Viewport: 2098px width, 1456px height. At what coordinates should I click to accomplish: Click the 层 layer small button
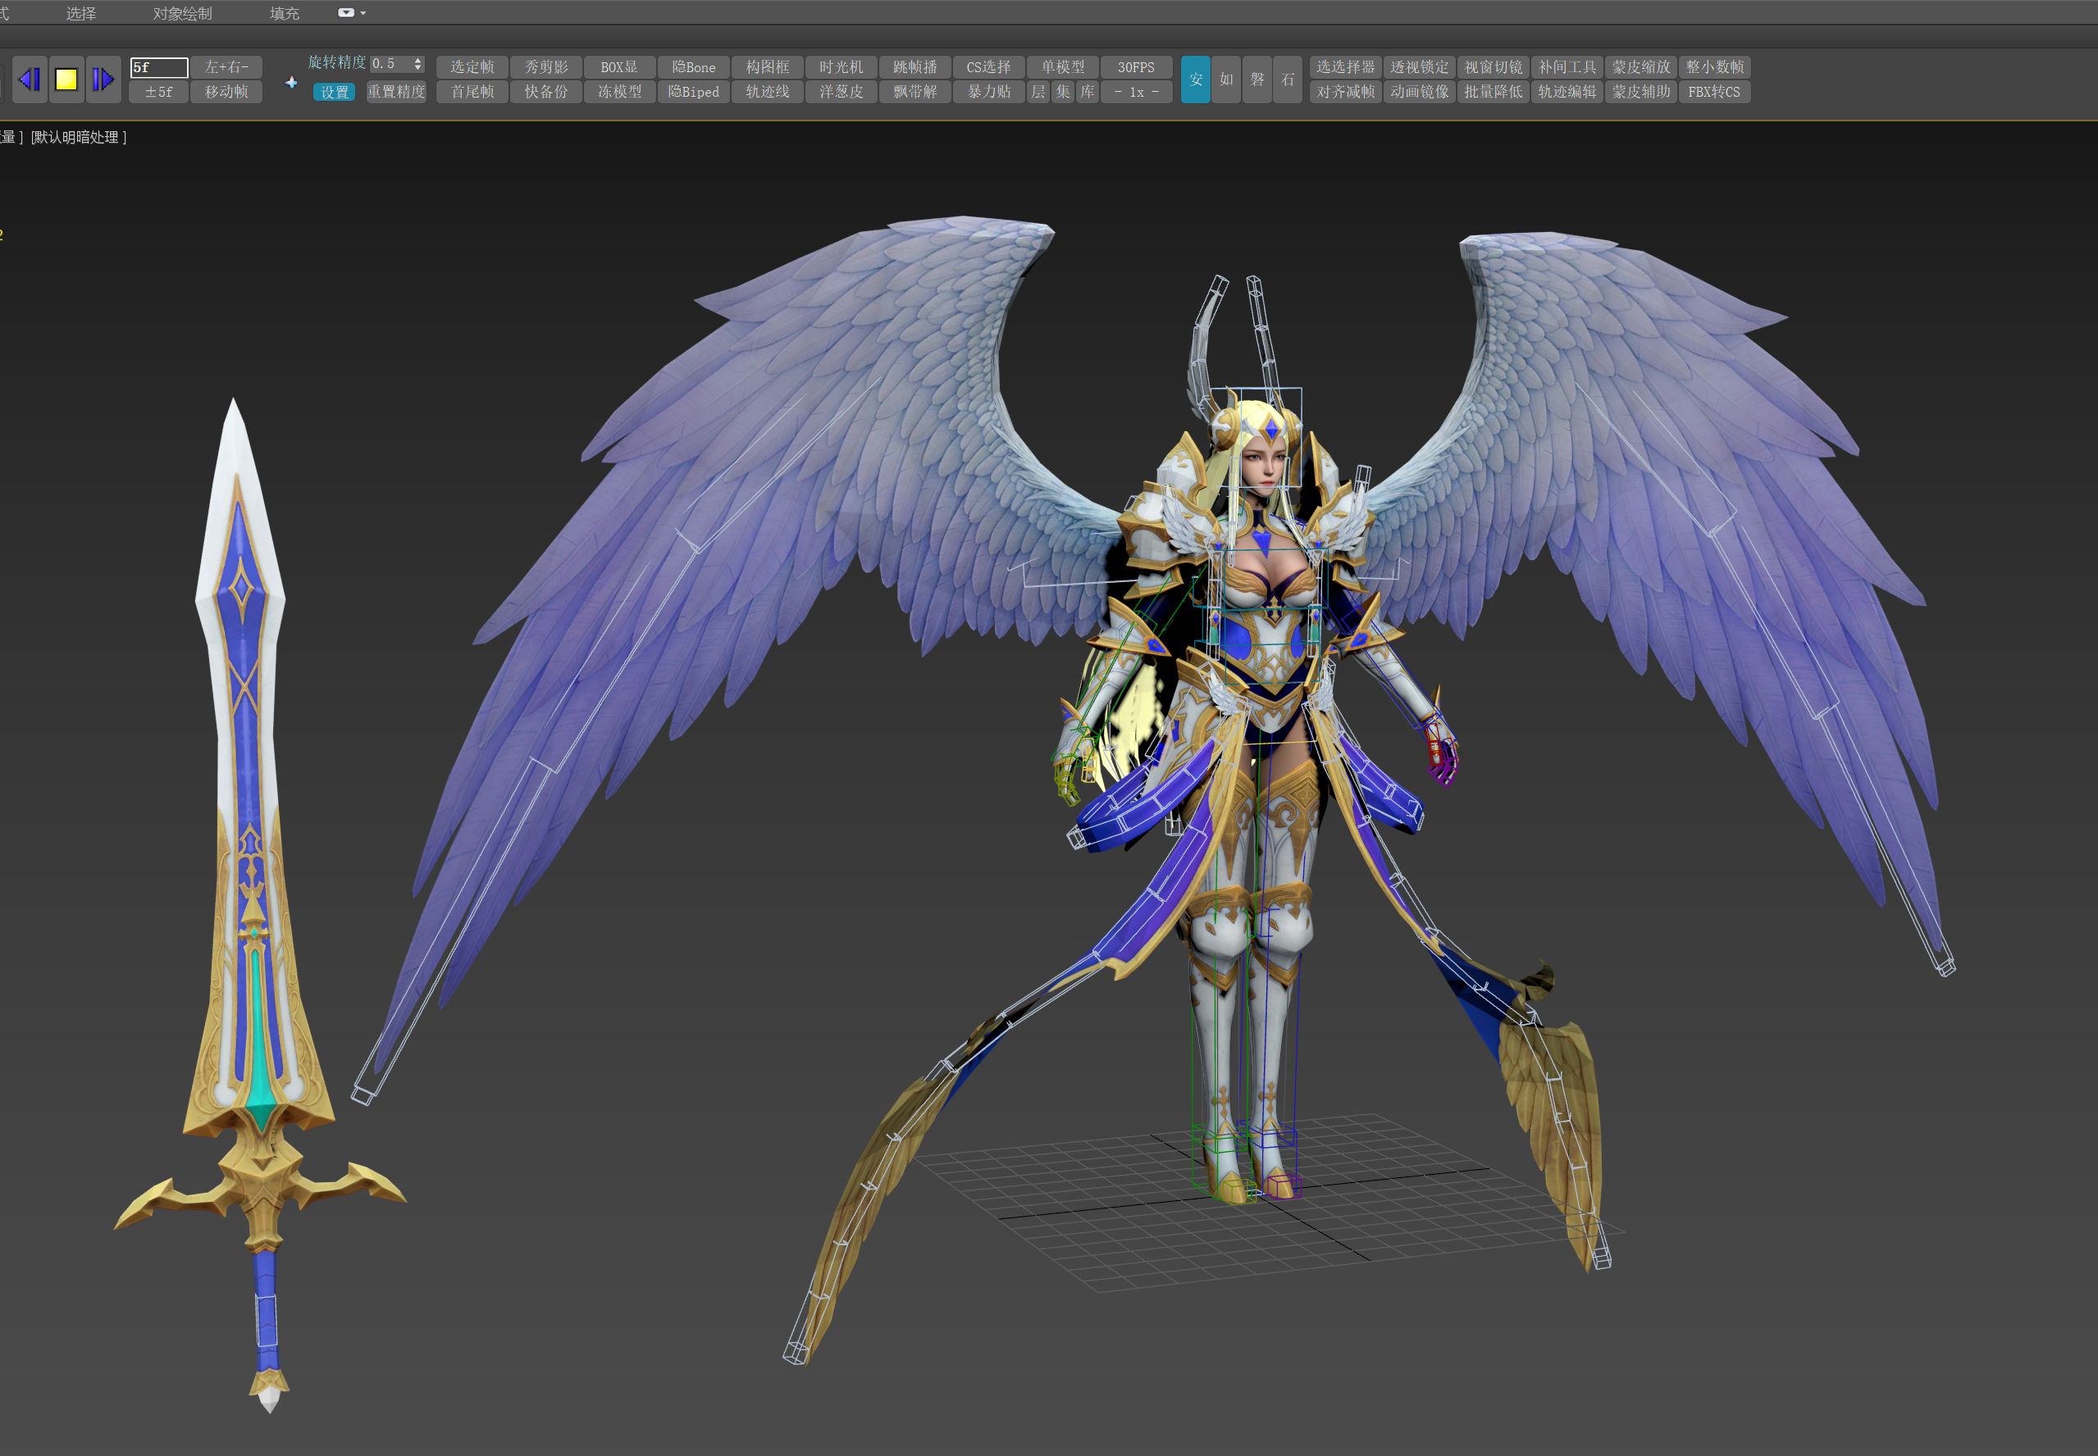[1038, 91]
